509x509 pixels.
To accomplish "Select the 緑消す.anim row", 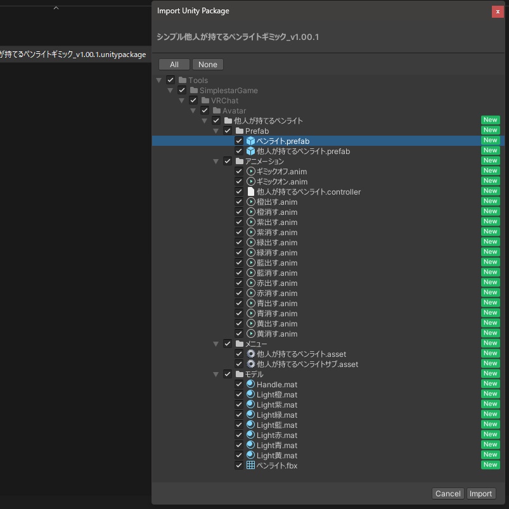I will tap(328, 252).
